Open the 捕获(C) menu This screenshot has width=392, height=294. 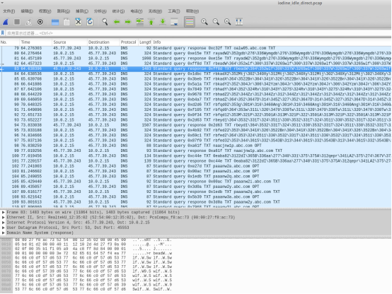82,11
